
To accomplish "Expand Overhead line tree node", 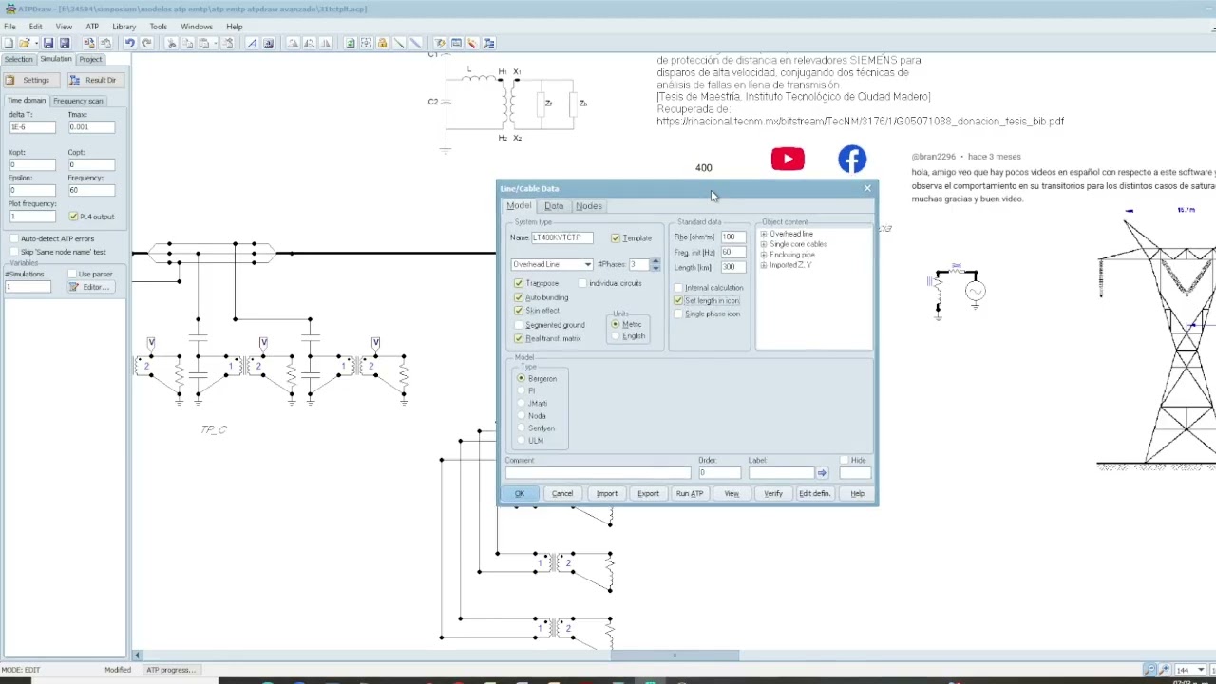I will 764,234.
